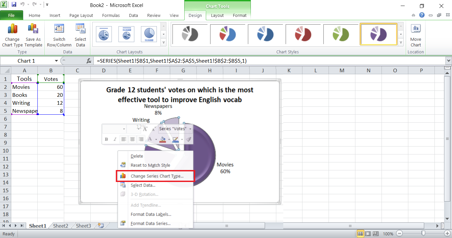This screenshot has height=238, width=452.
Task: Click the Undo arrow icon
Action: [x=23, y=5]
